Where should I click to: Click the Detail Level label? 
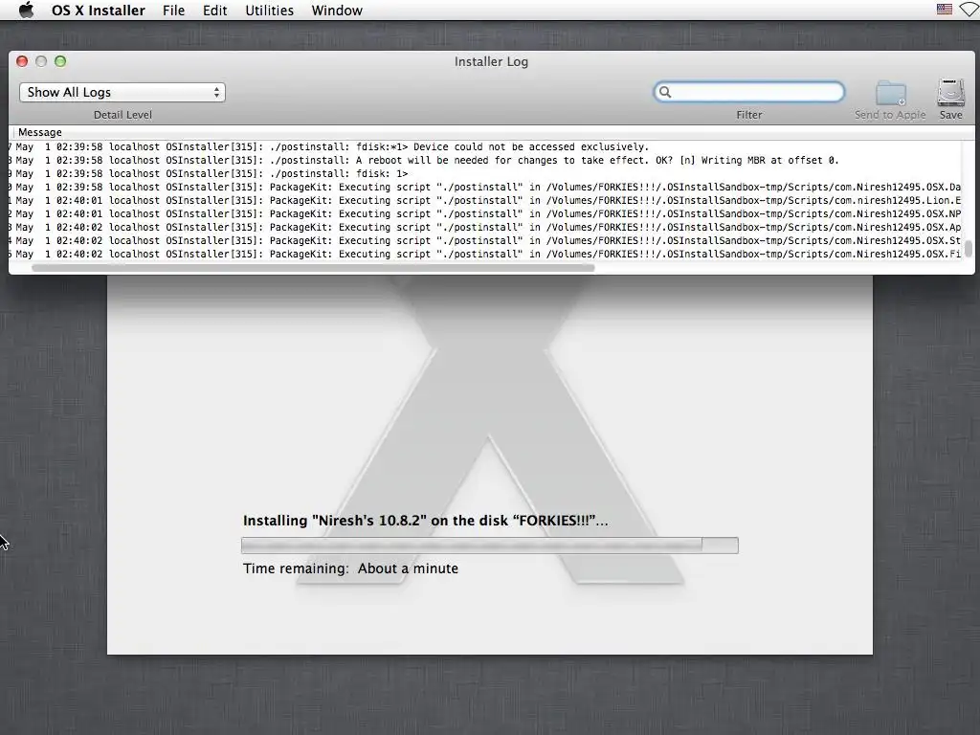point(122,115)
